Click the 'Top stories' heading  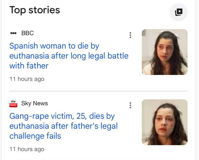35,10
